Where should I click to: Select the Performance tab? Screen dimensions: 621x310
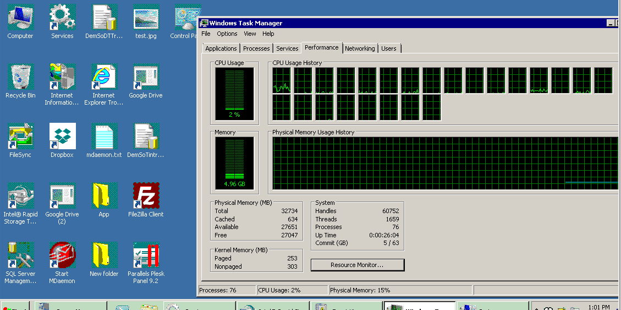[x=322, y=47]
